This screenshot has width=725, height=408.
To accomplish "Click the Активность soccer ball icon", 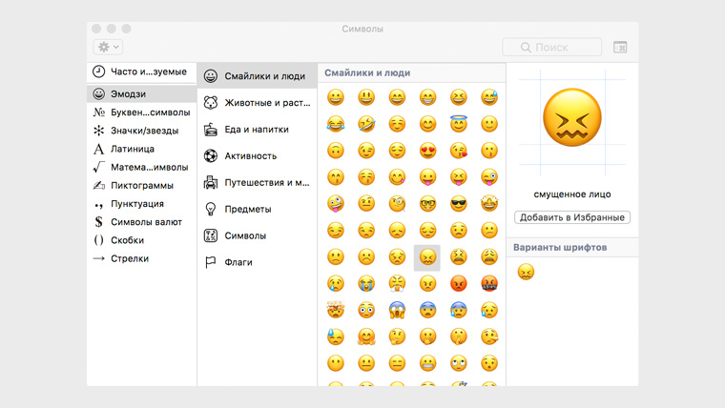I will (x=211, y=156).
